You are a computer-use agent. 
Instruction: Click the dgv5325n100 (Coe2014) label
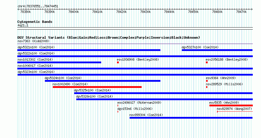pos(92,90)
